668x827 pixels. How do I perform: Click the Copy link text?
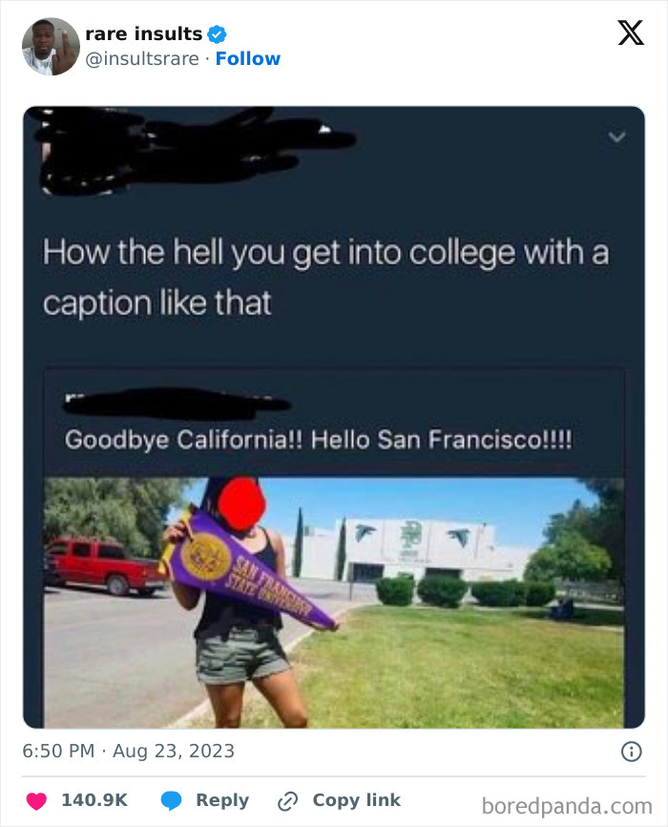pos(356,800)
